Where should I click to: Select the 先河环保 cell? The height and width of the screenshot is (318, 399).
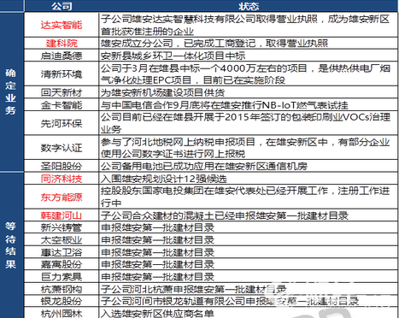click(x=62, y=123)
